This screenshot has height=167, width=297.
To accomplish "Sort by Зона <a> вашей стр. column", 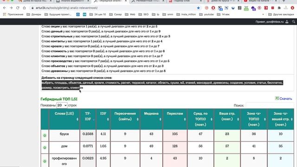I will (280, 119).
